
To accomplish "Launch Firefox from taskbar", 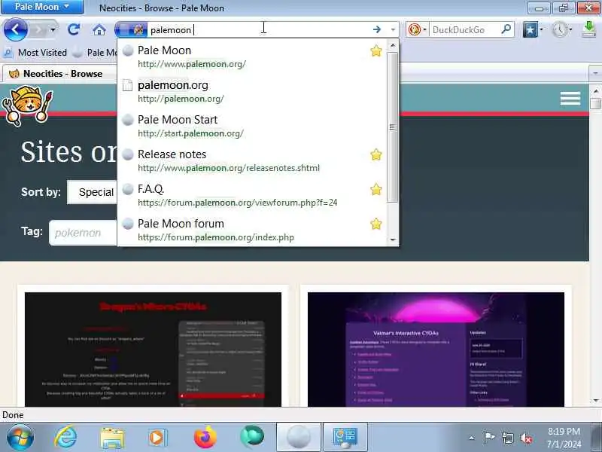I will pos(205,437).
